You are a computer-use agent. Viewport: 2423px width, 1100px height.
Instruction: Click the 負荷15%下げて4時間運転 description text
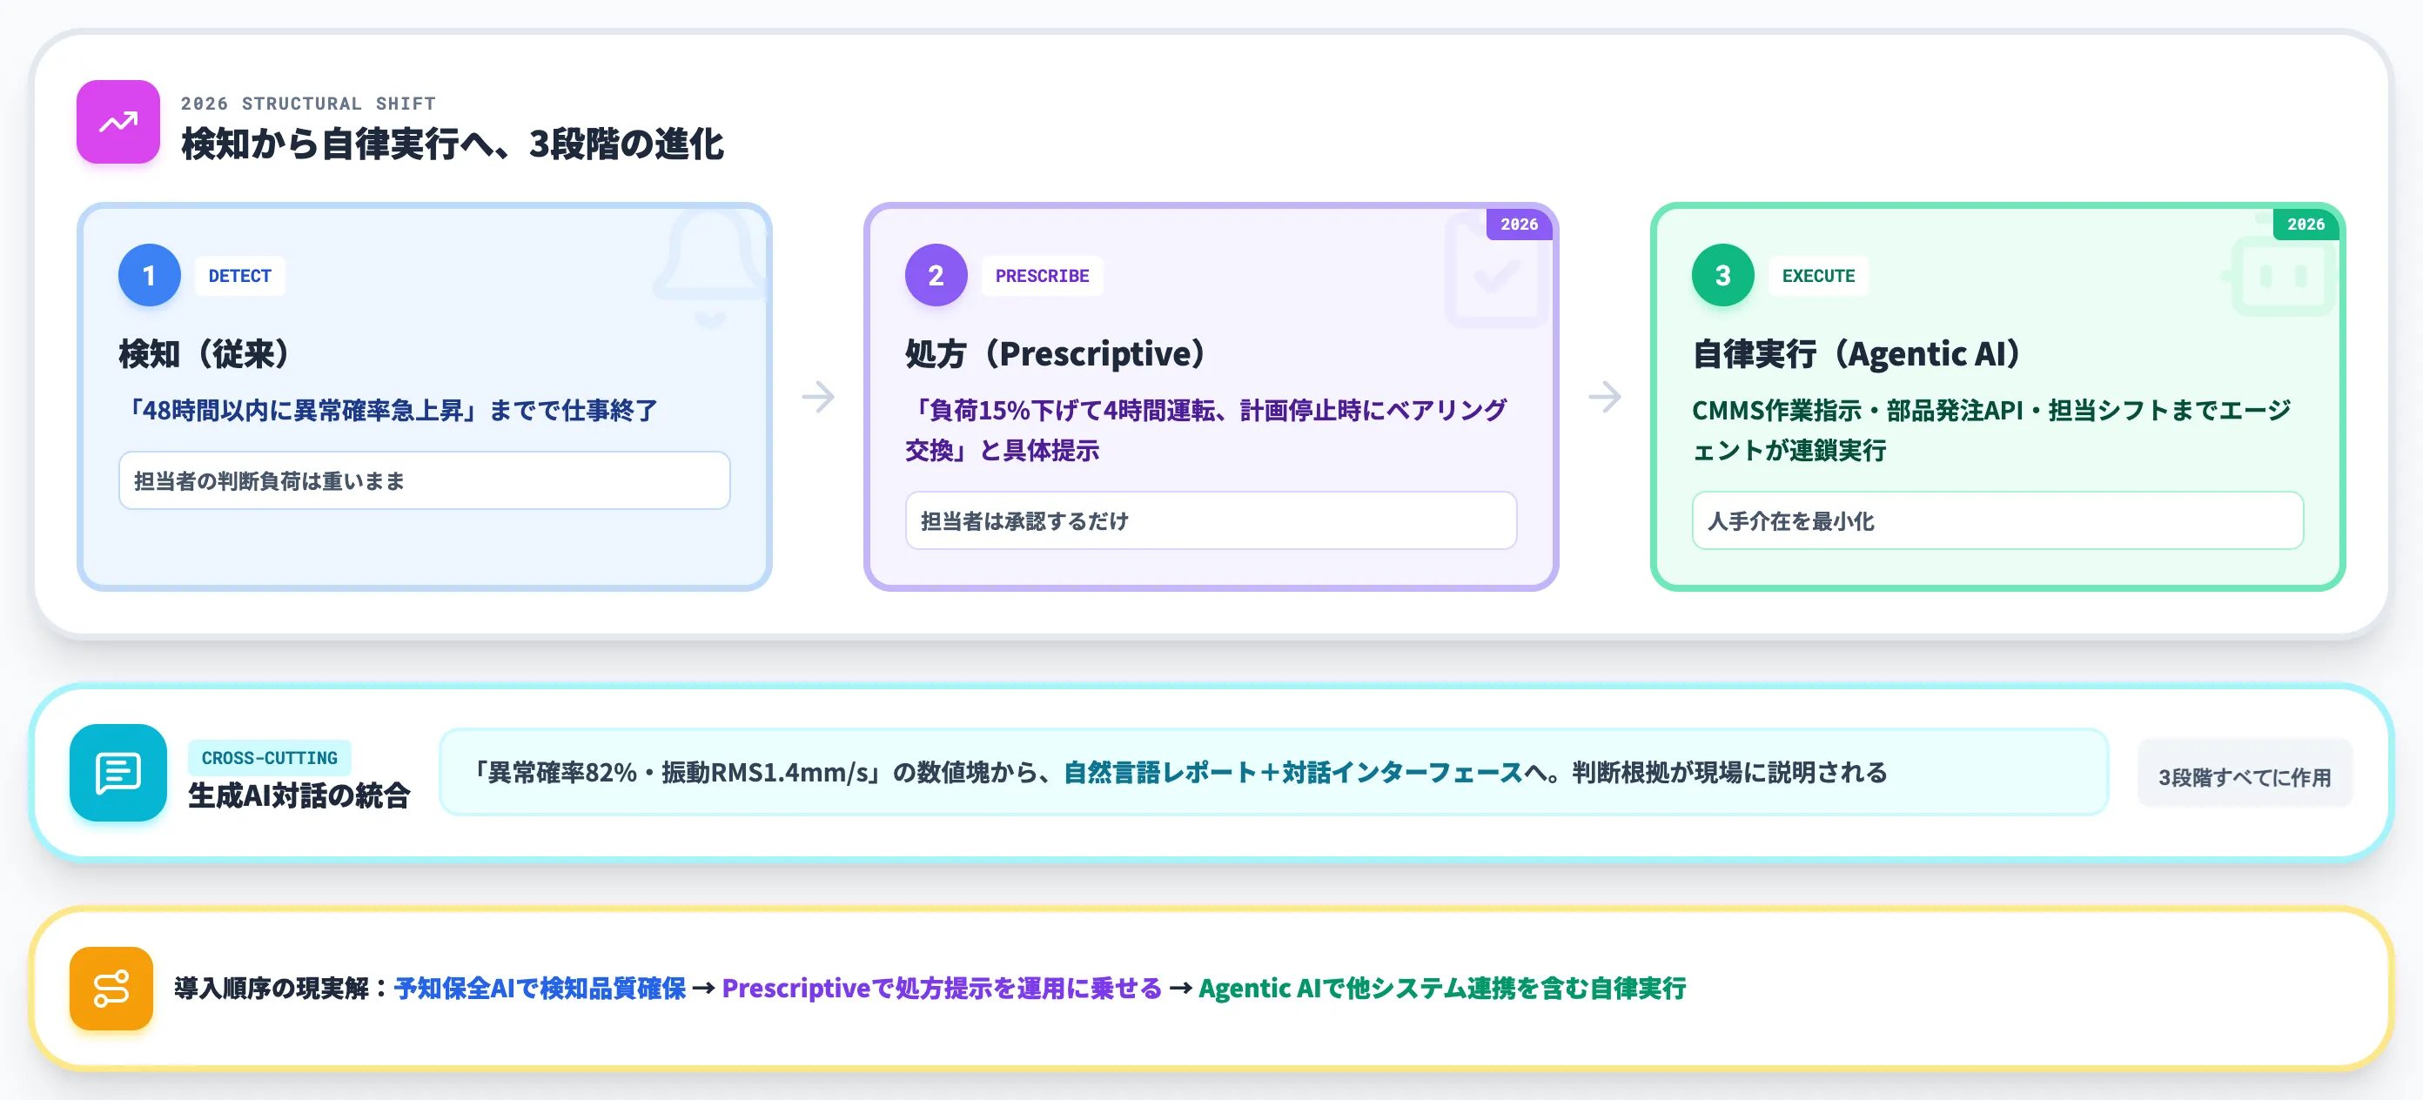click(x=1206, y=430)
